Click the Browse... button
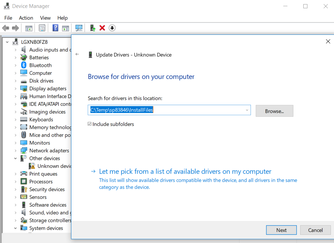The height and width of the screenshot is (243, 334). point(274,111)
